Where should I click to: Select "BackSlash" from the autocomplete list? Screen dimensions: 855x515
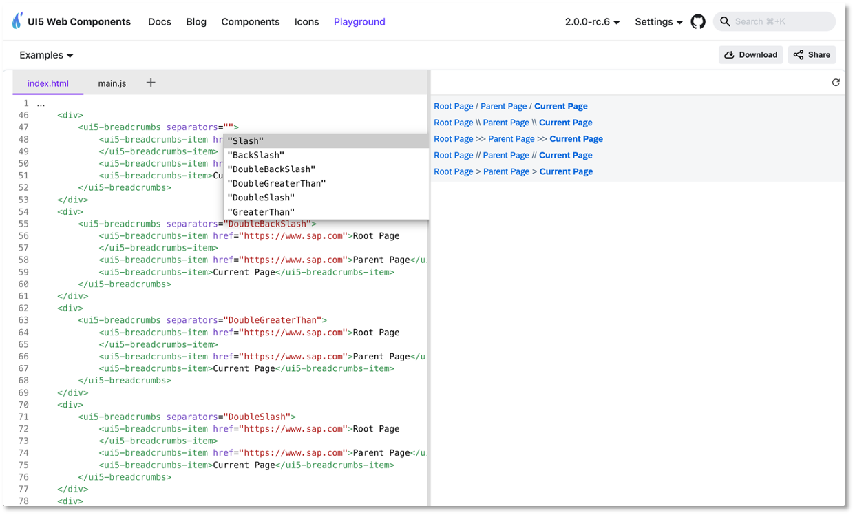pyautogui.click(x=256, y=155)
